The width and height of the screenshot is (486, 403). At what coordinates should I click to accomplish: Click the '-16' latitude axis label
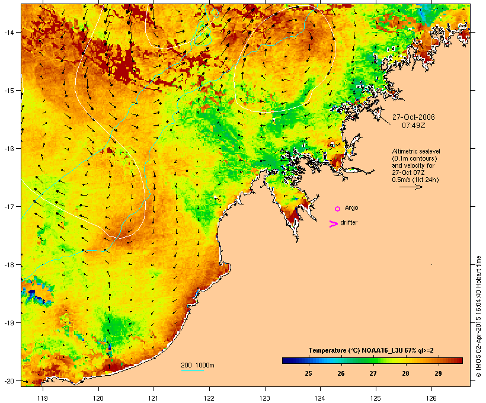[9, 149]
